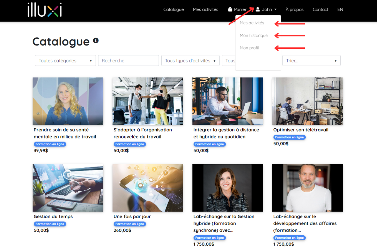Click title Prendre soin de sa santé mentale
Image resolution: width=377 pixels, height=251 pixels.
pyautogui.click(x=65, y=133)
